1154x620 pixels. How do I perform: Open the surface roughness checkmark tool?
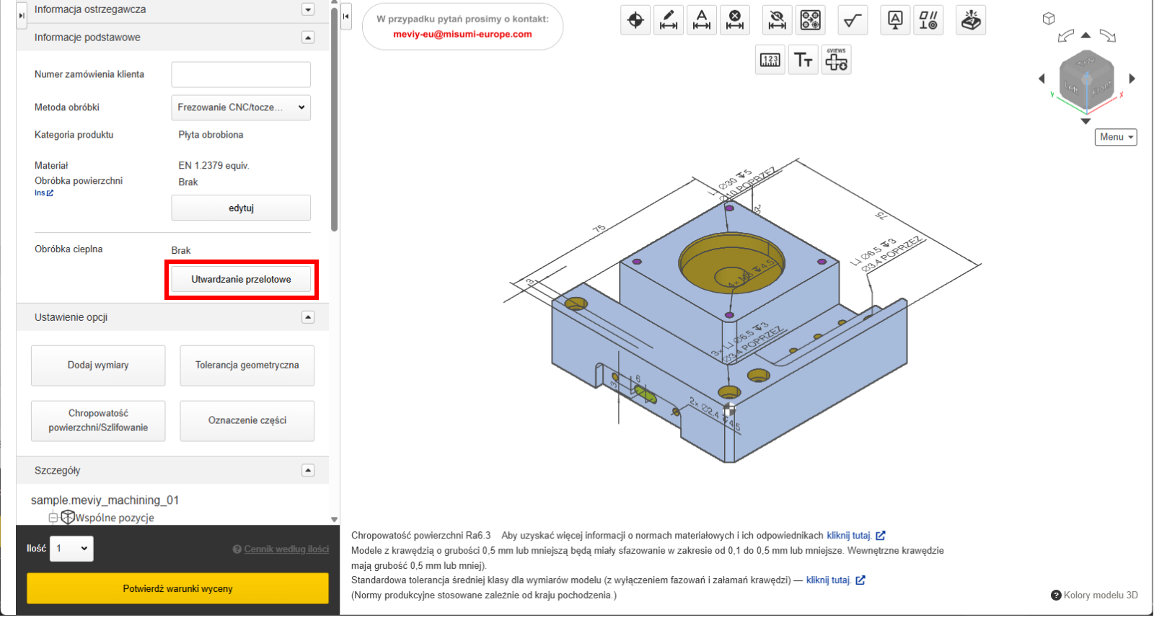click(853, 20)
